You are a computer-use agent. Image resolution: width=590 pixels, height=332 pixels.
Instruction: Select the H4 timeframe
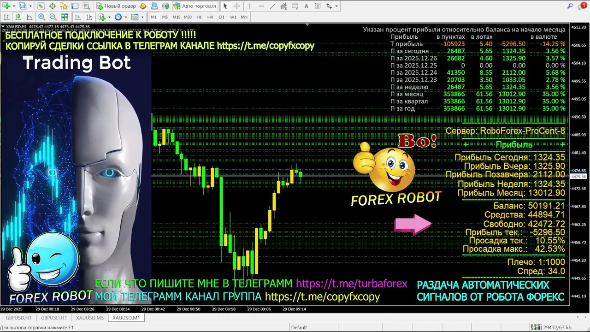click(210, 17)
